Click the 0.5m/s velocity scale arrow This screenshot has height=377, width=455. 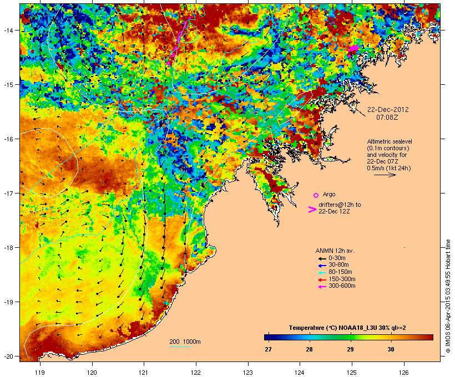click(x=384, y=175)
